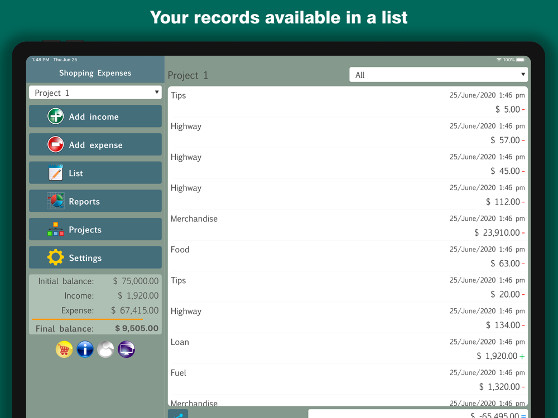Open the user profile icon
The height and width of the screenshot is (418, 558).
pos(105,349)
